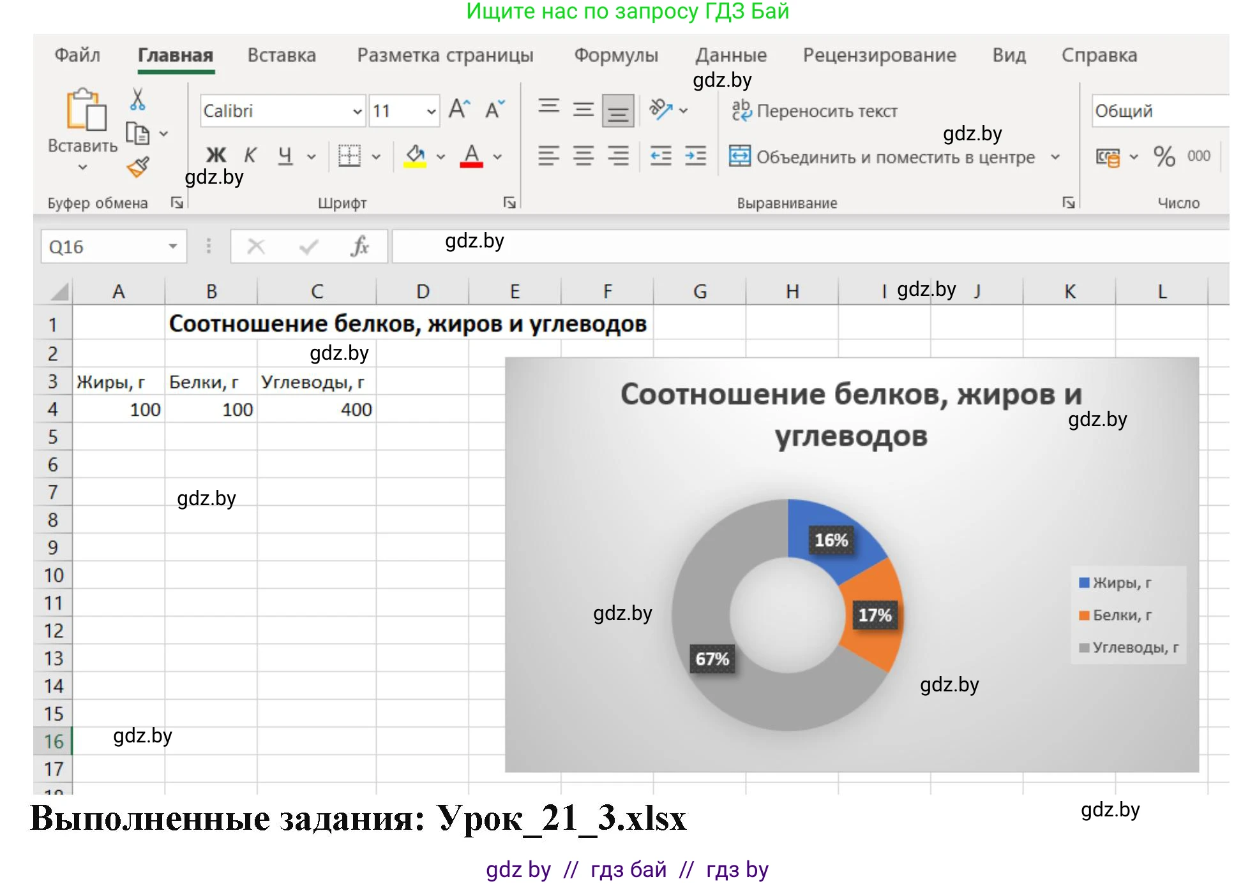The image size is (1257, 884).
Task: Click the Increase Font Size icon
Action: pos(459,110)
